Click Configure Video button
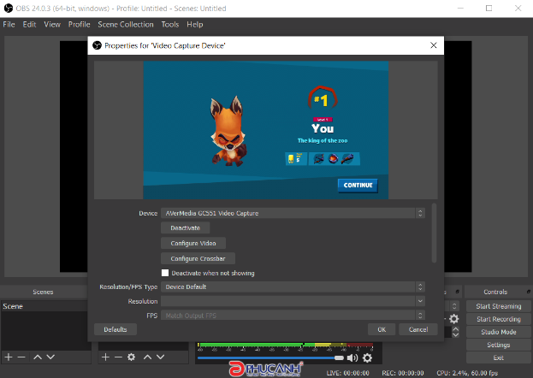The image size is (533, 378). click(x=193, y=244)
